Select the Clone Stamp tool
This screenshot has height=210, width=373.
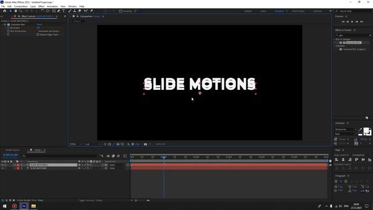coord(75,11)
